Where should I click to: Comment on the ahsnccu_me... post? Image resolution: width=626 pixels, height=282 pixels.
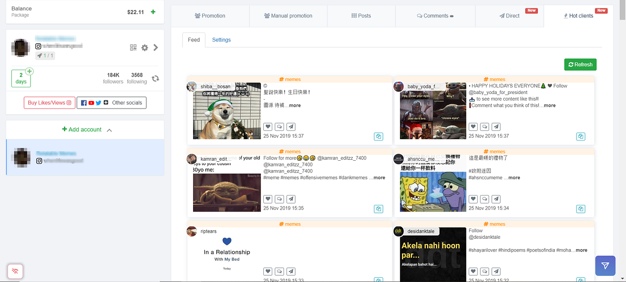point(485,199)
